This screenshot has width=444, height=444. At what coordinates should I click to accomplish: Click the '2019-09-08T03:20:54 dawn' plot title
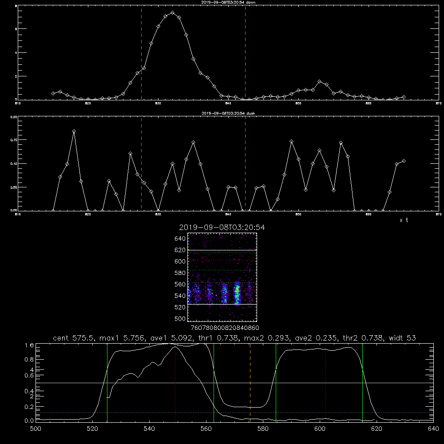click(x=228, y=2)
